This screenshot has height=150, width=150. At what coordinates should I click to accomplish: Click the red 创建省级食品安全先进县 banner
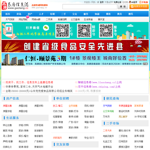pyautogui.click(x=75, y=46)
